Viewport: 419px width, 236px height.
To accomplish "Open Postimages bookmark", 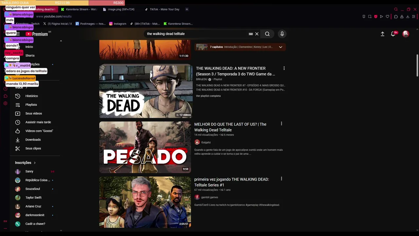I will click(x=91, y=24).
